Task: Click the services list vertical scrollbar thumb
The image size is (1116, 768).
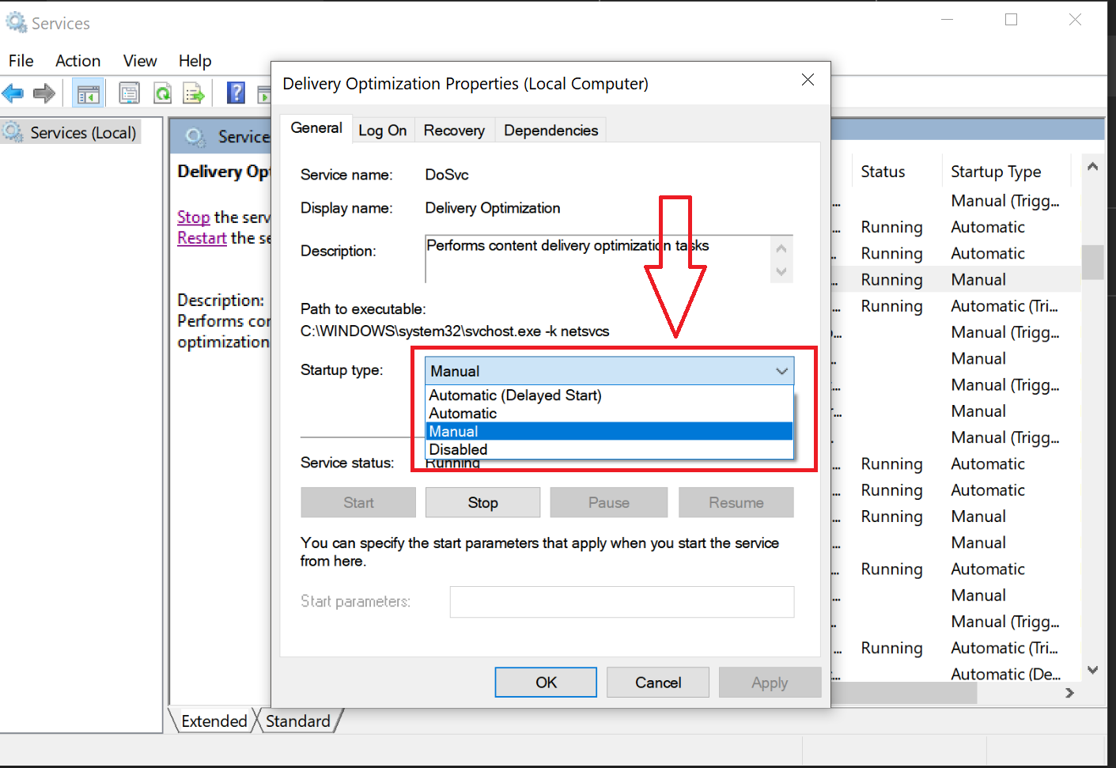Action: 1093,262
